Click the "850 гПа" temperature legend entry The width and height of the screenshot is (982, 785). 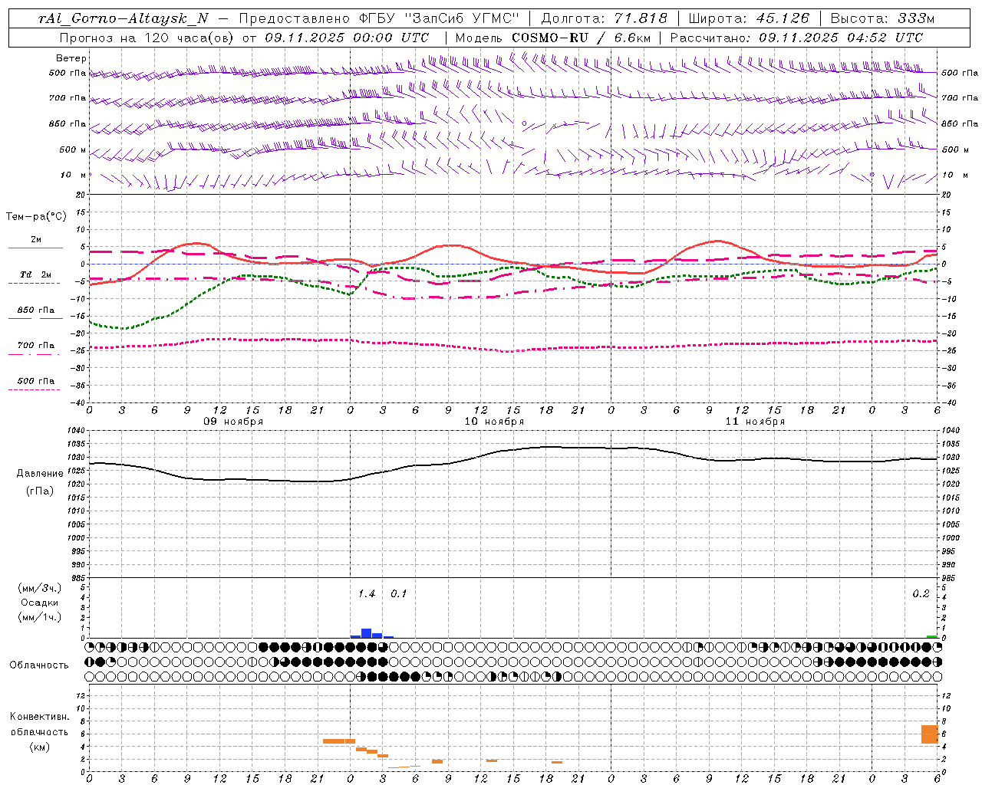[x=36, y=310]
